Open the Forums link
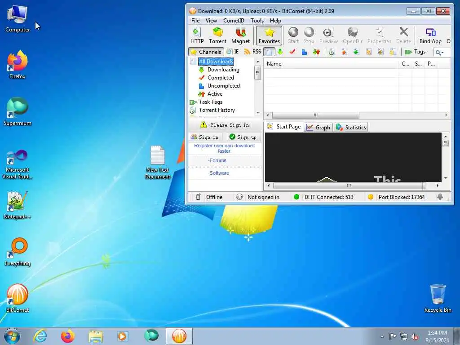The image size is (460, 345). tap(218, 160)
